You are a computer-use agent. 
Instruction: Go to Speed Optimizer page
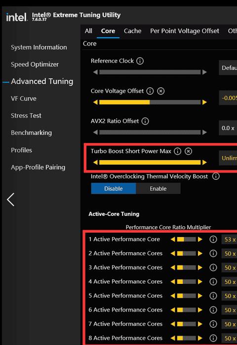pos(35,65)
